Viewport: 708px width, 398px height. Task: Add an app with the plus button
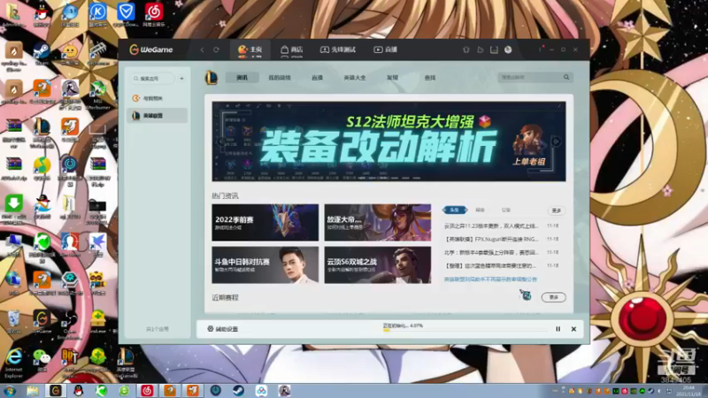[181, 79]
